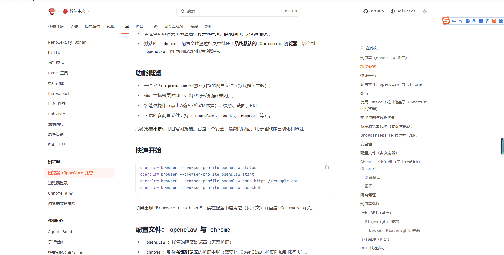Toggle the light/dark theme sun icon

425,11
